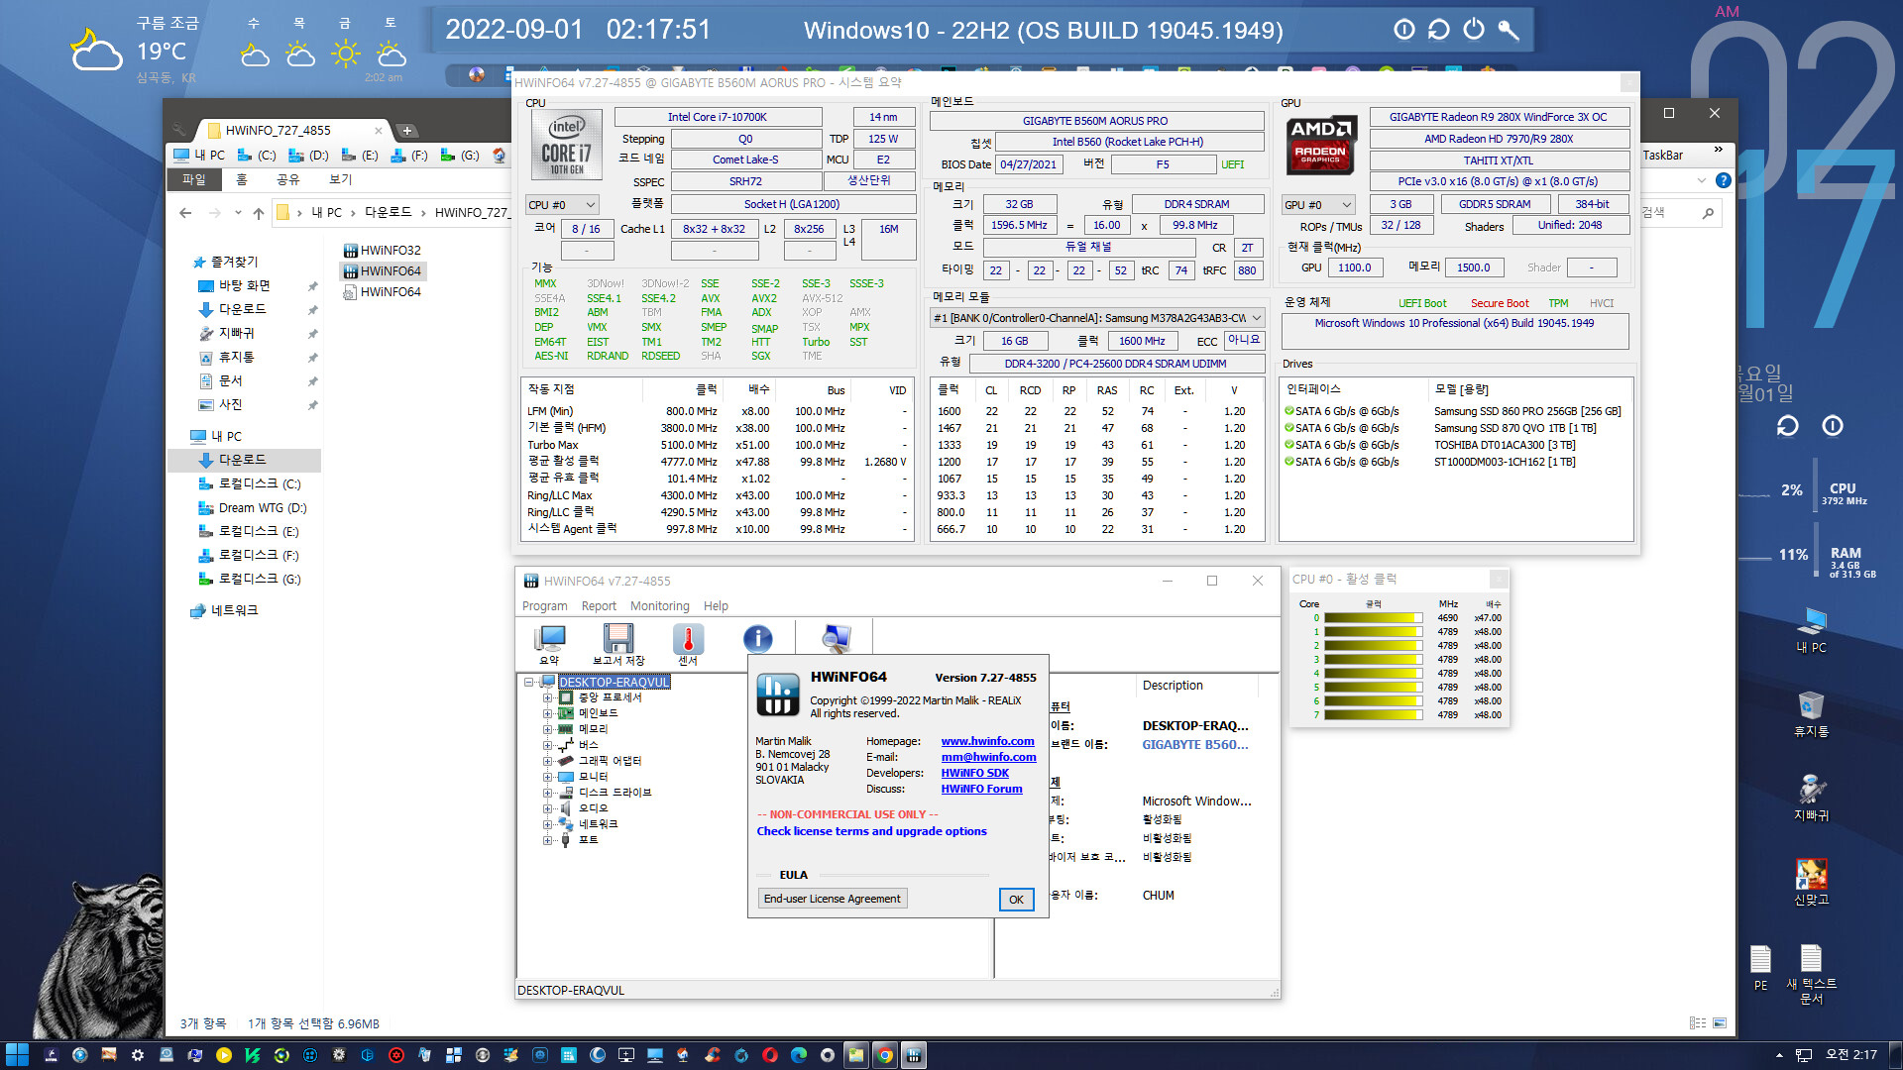Open the GPU #0 selector dropdown

(x=1318, y=205)
